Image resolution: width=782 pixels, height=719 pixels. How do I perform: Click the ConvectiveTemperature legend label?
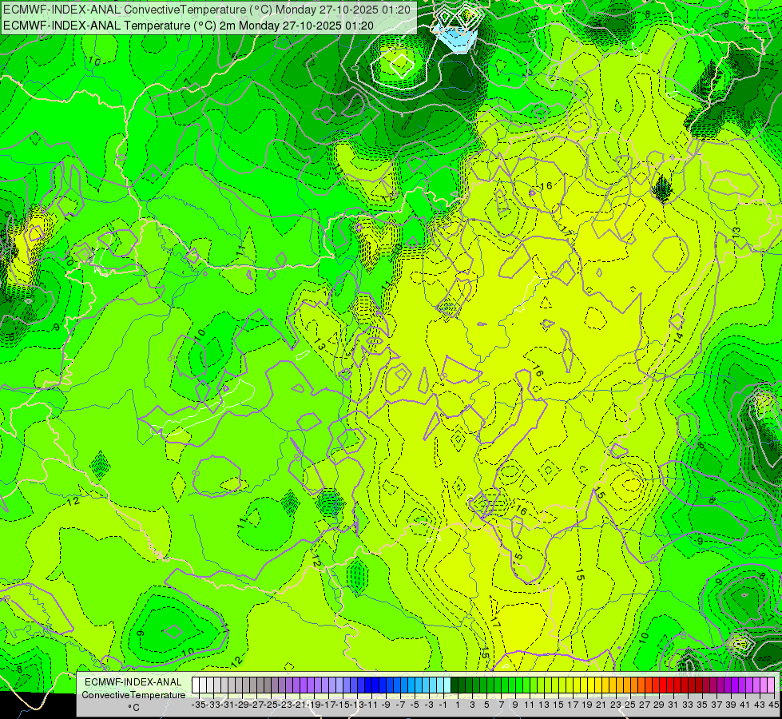[x=133, y=695]
